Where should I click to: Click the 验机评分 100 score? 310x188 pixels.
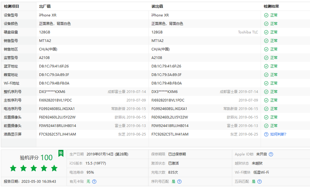pos(36,158)
